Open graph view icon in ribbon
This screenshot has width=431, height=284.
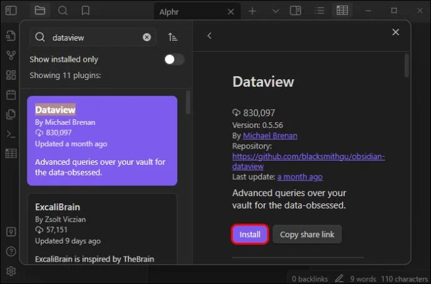[x=11, y=55]
